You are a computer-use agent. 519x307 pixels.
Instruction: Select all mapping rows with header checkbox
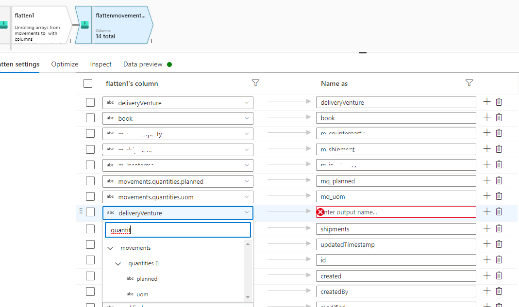pos(88,83)
